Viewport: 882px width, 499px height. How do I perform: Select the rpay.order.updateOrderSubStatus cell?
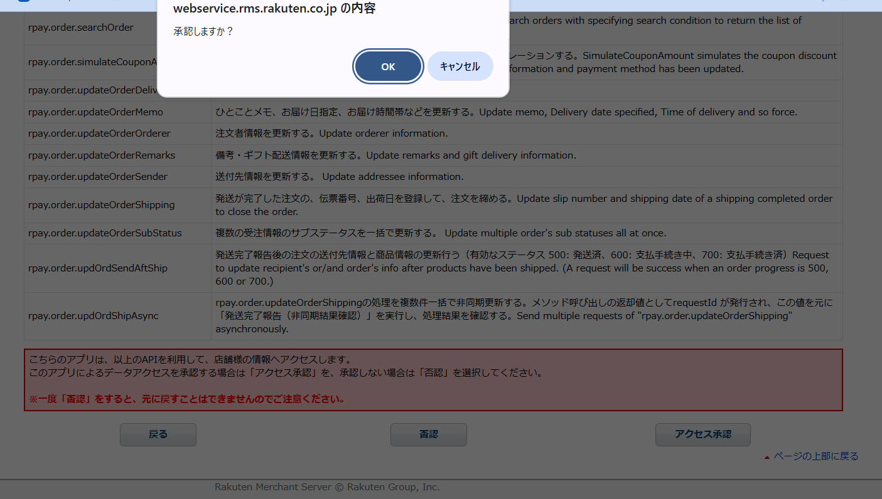click(x=118, y=233)
